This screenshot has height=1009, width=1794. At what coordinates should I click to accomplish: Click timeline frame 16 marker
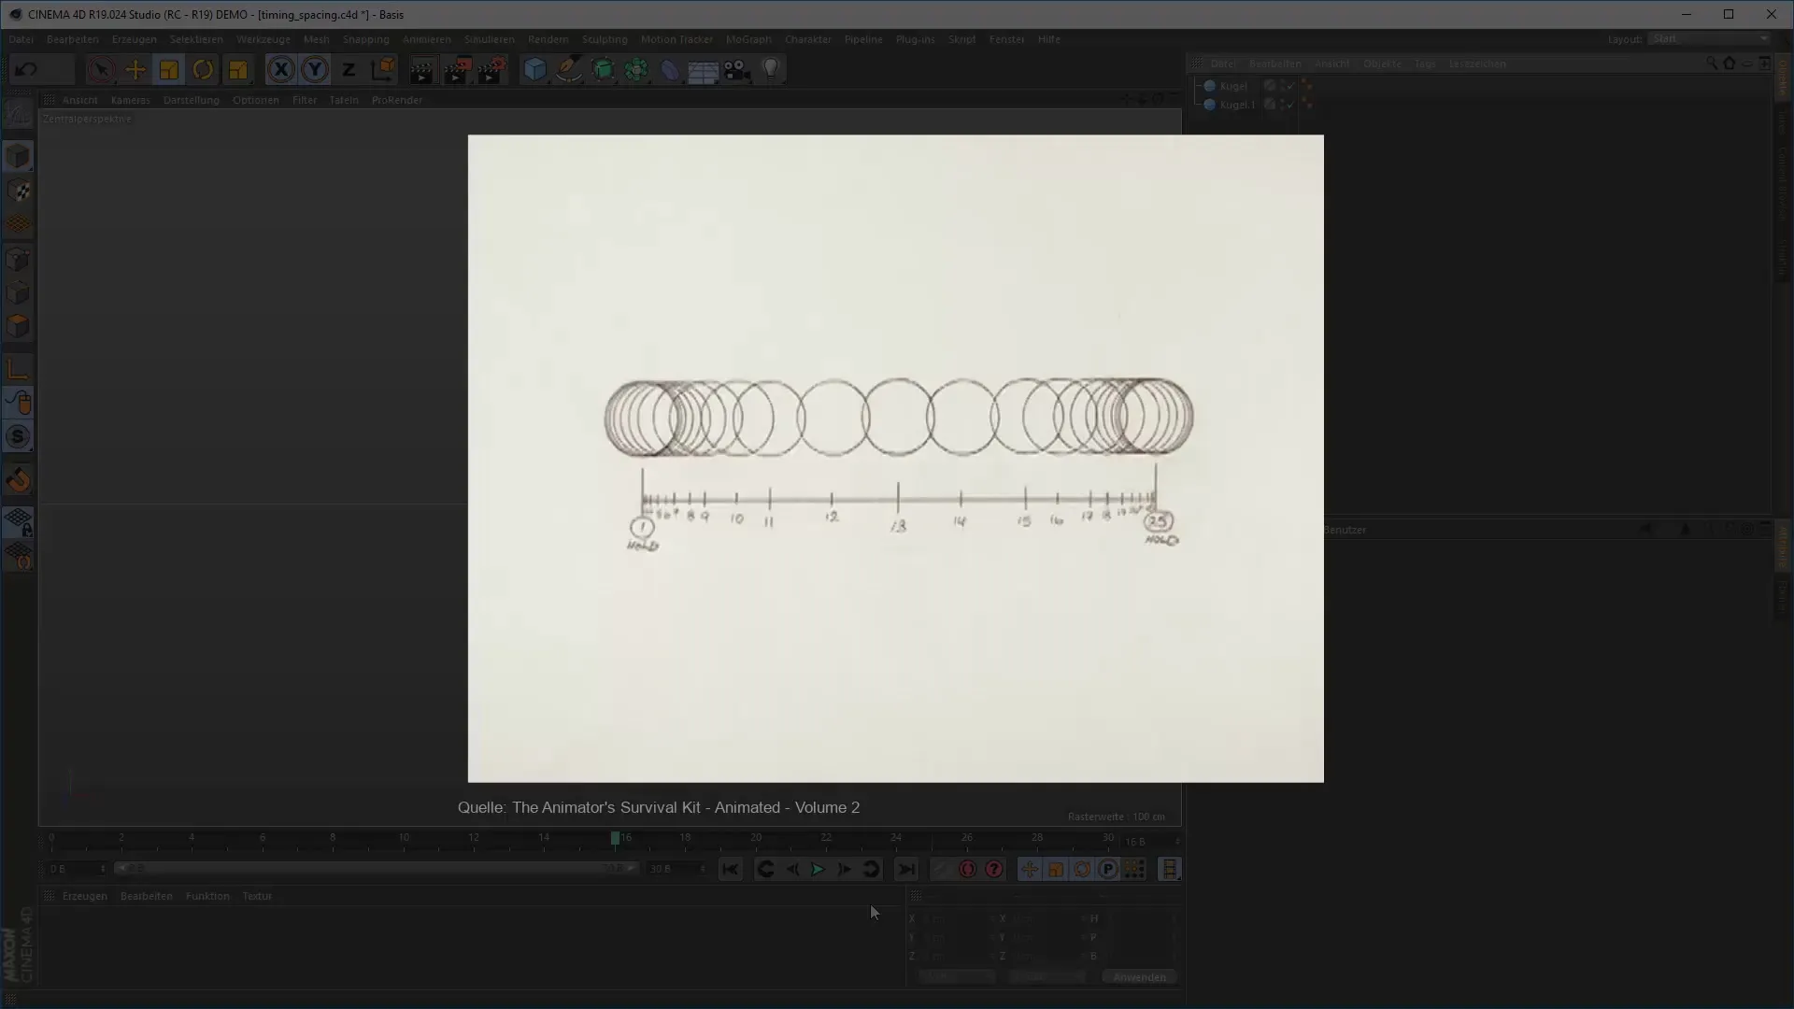point(616,838)
